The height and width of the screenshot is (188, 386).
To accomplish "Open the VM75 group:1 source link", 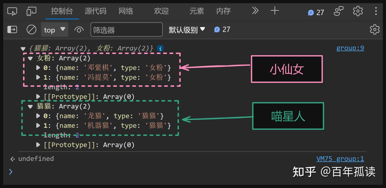I will click(340, 159).
